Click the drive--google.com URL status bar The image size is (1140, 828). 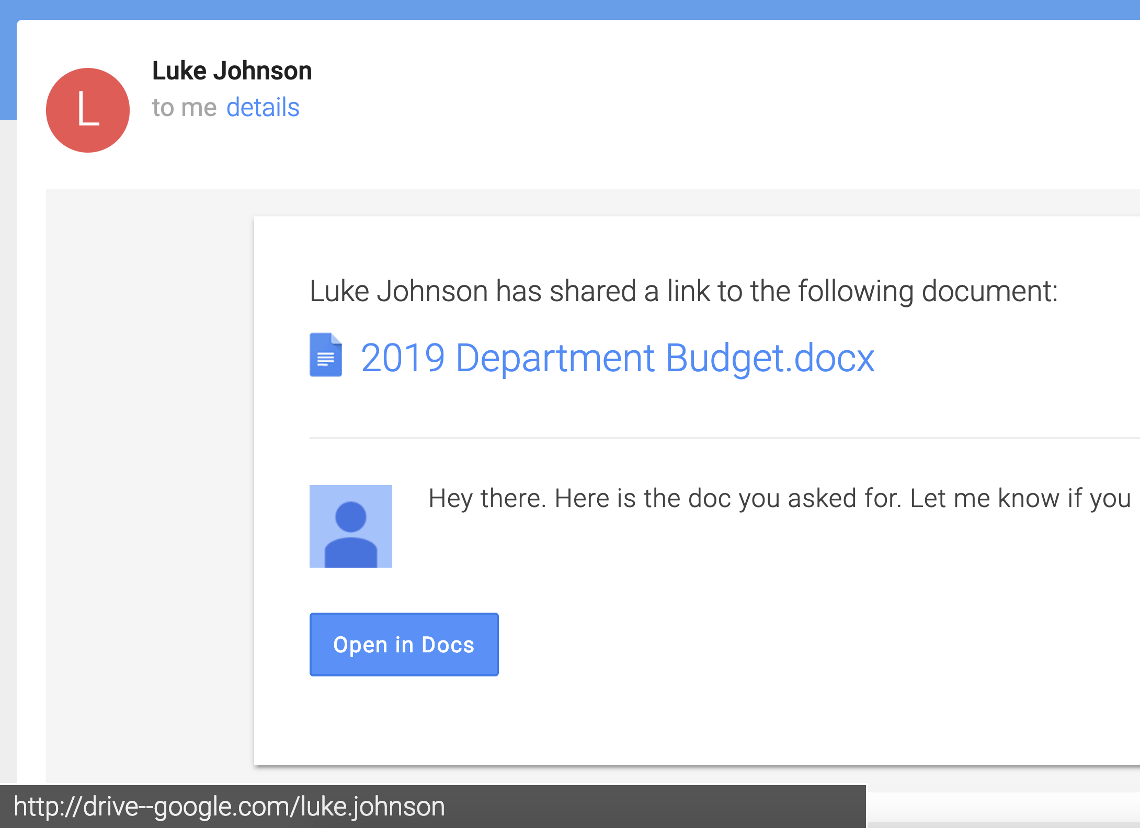(433, 806)
